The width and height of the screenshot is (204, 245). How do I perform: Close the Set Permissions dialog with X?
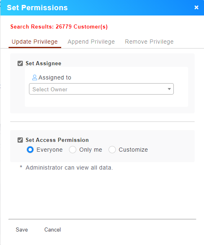(196, 7)
